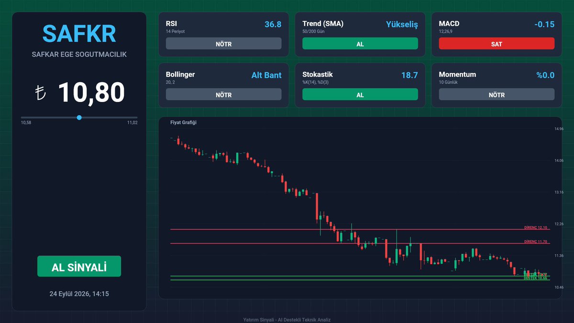Screen dimensions: 574x323
Task: Click the 12.26 y-axis label
Action: point(559,224)
